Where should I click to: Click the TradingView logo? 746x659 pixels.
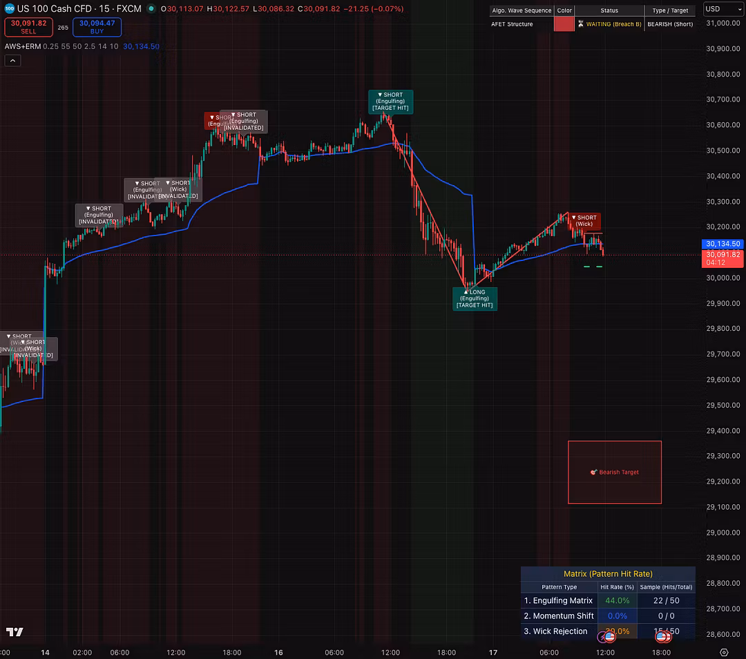[x=15, y=632]
